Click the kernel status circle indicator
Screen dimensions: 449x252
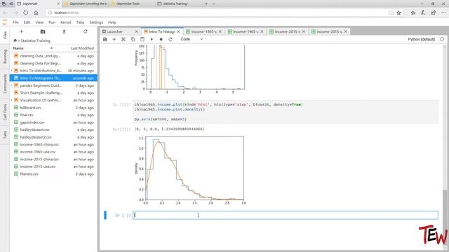[442, 39]
